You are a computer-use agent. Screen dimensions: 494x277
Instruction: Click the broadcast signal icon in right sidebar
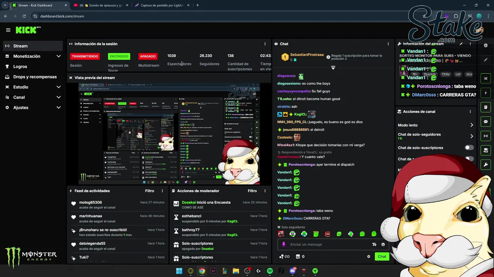[x=486, y=136]
